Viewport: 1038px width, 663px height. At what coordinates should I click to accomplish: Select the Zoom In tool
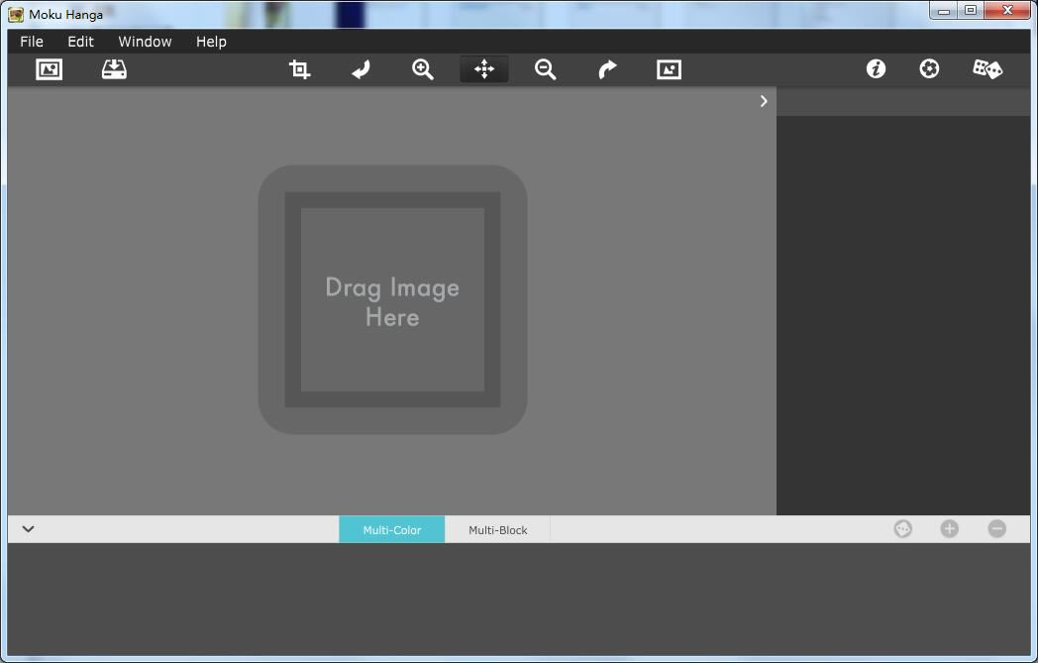point(421,68)
